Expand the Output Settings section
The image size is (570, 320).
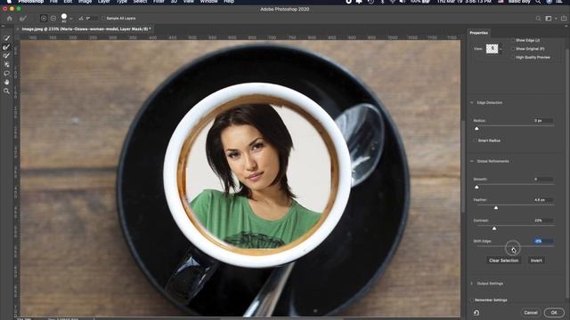pos(472,284)
